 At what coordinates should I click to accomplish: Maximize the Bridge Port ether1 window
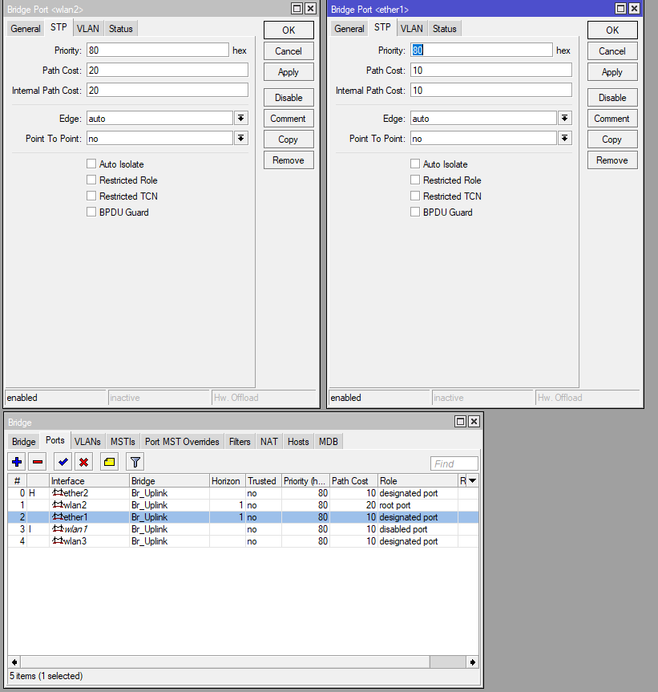pos(620,8)
